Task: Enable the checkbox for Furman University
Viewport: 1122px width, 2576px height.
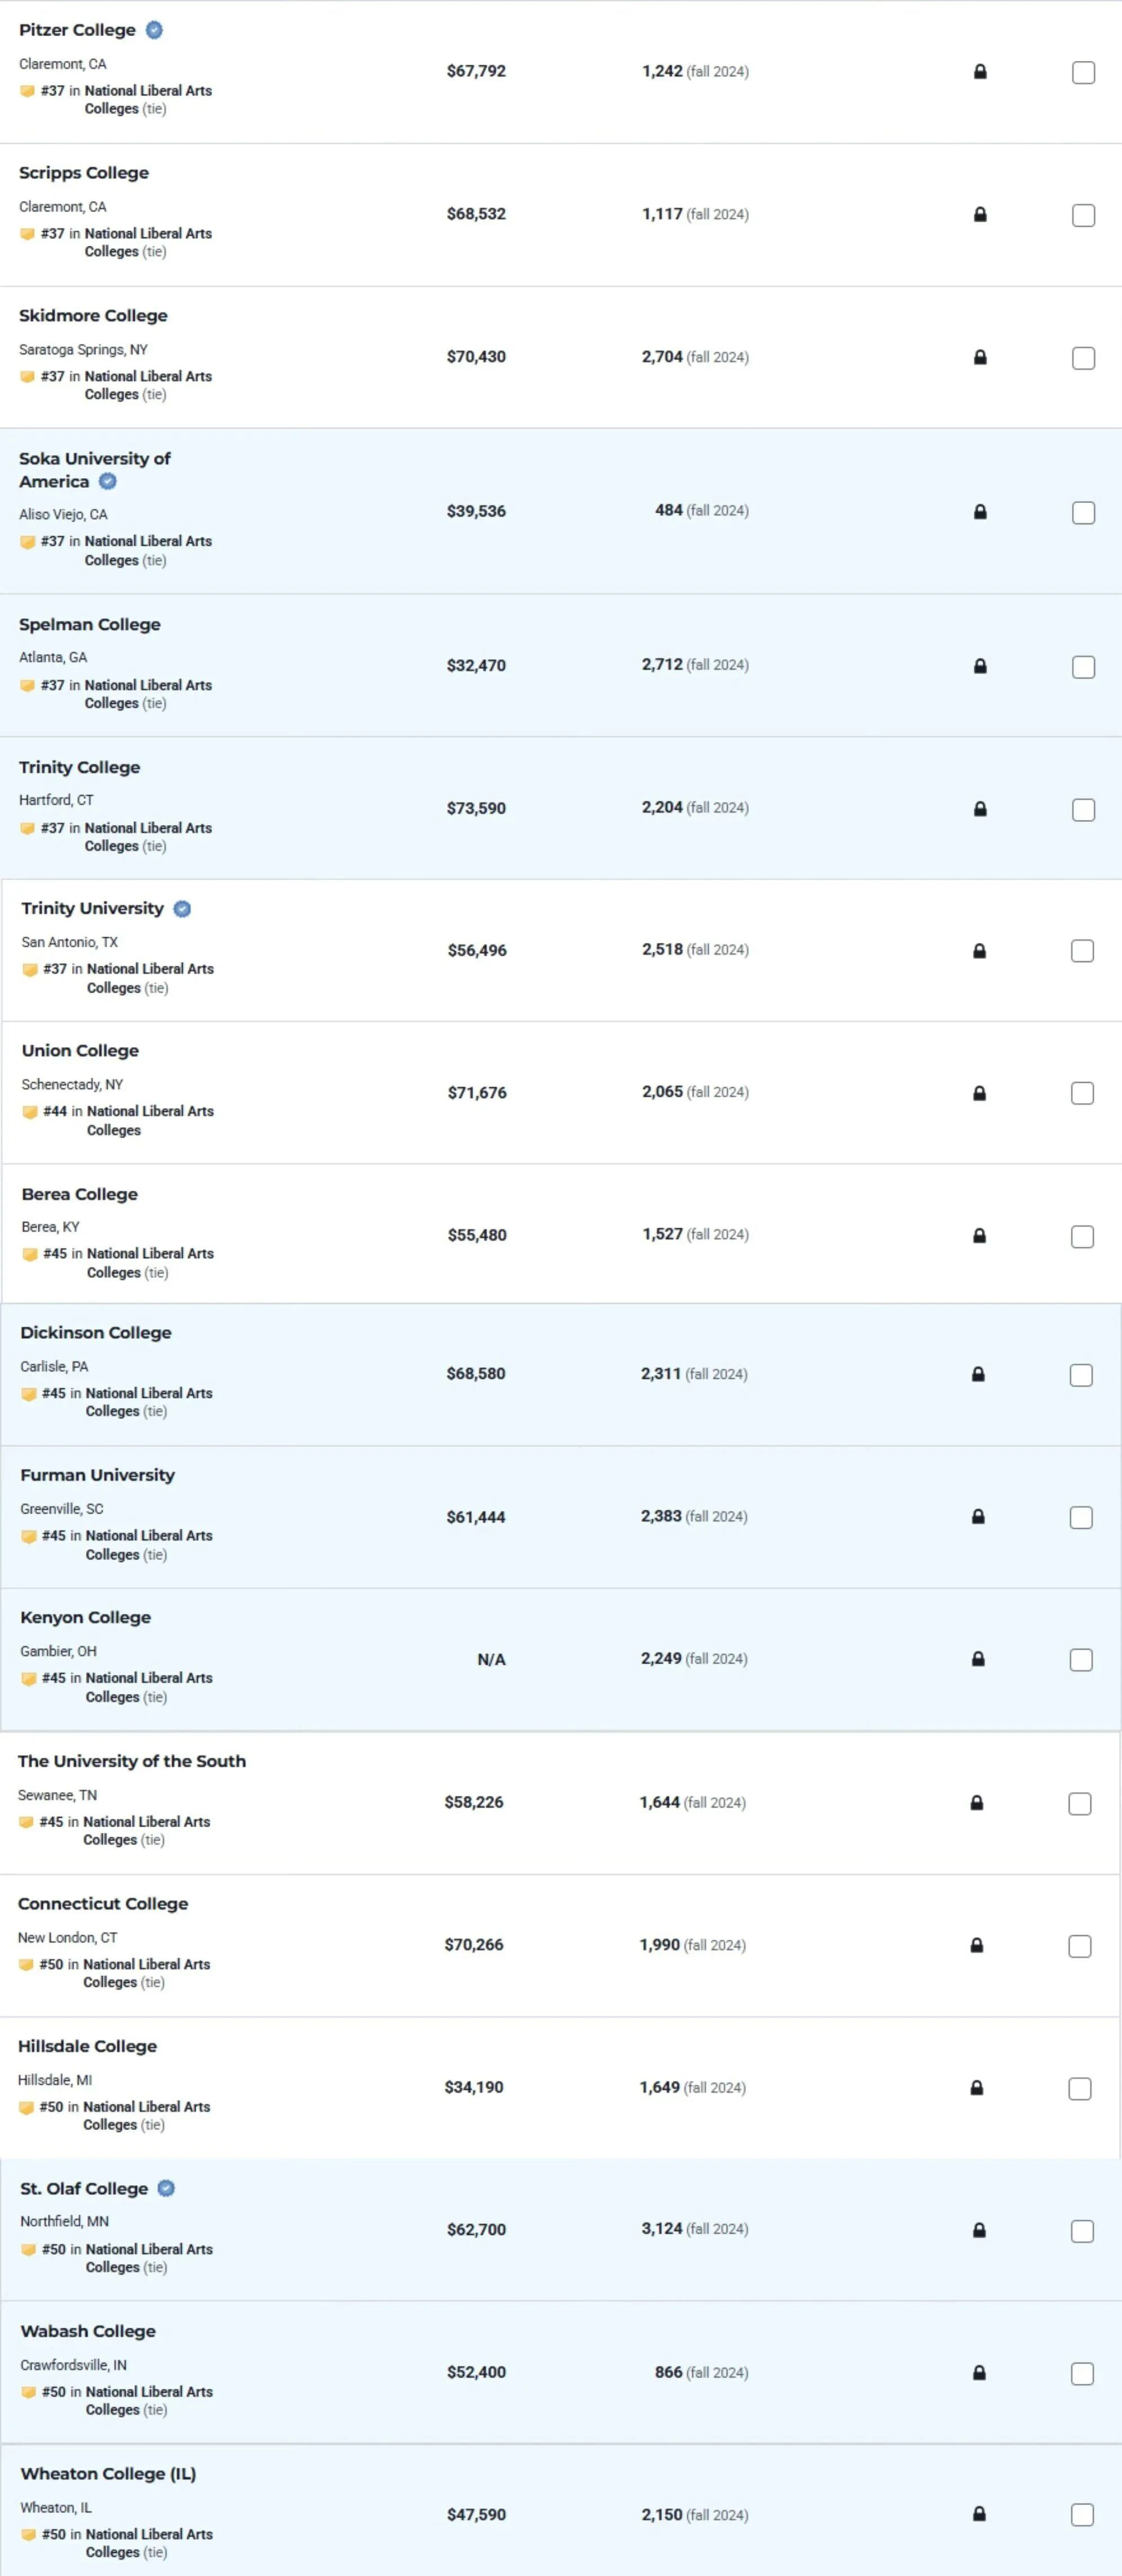Action: tap(1081, 1518)
